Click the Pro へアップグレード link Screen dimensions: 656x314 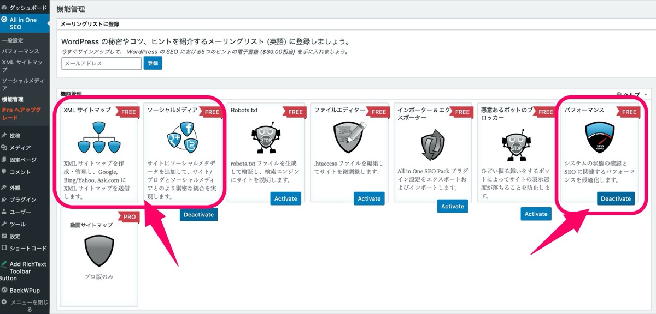click(21, 113)
